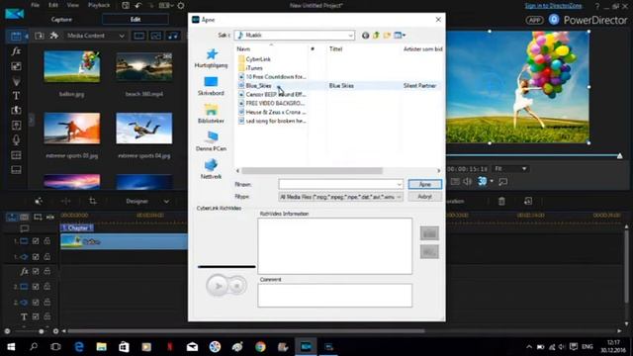This screenshot has height=356, width=633.
Task: Open the View menu
Action: click(x=72, y=5)
